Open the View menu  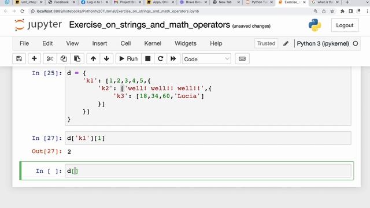click(72, 43)
